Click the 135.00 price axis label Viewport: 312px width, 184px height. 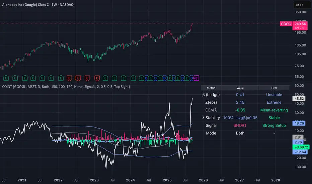[x=300, y=45]
